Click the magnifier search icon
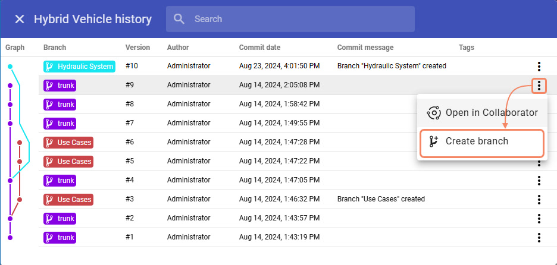Screen dimensions: 557x265 [179, 19]
